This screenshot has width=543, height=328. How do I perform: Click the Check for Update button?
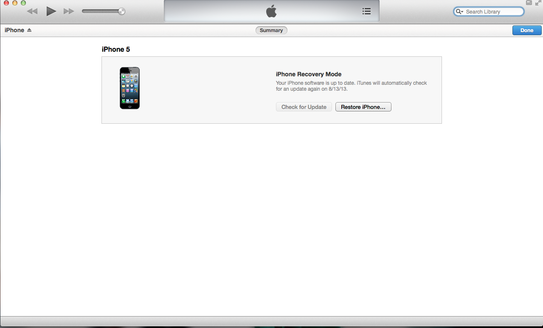click(304, 107)
